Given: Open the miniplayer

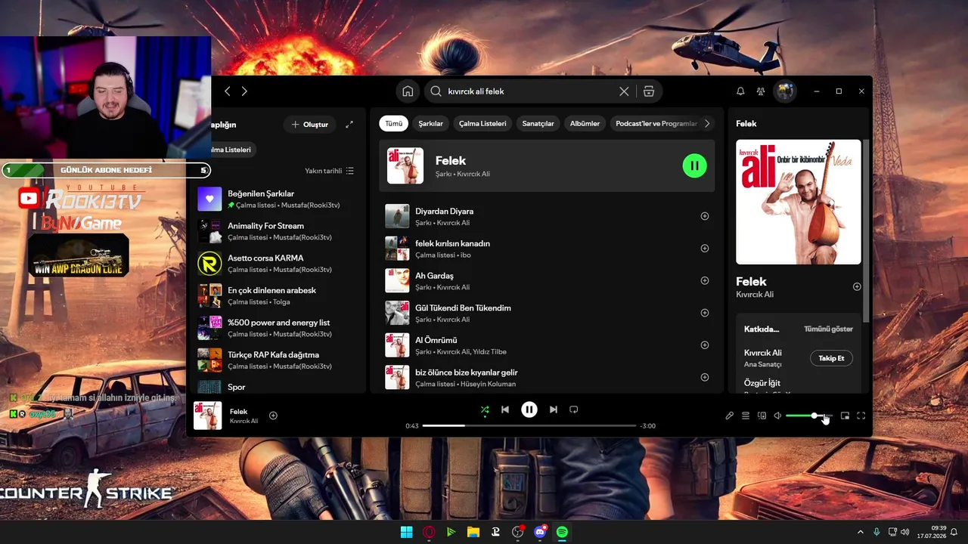Looking at the screenshot, I should point(845,416).
